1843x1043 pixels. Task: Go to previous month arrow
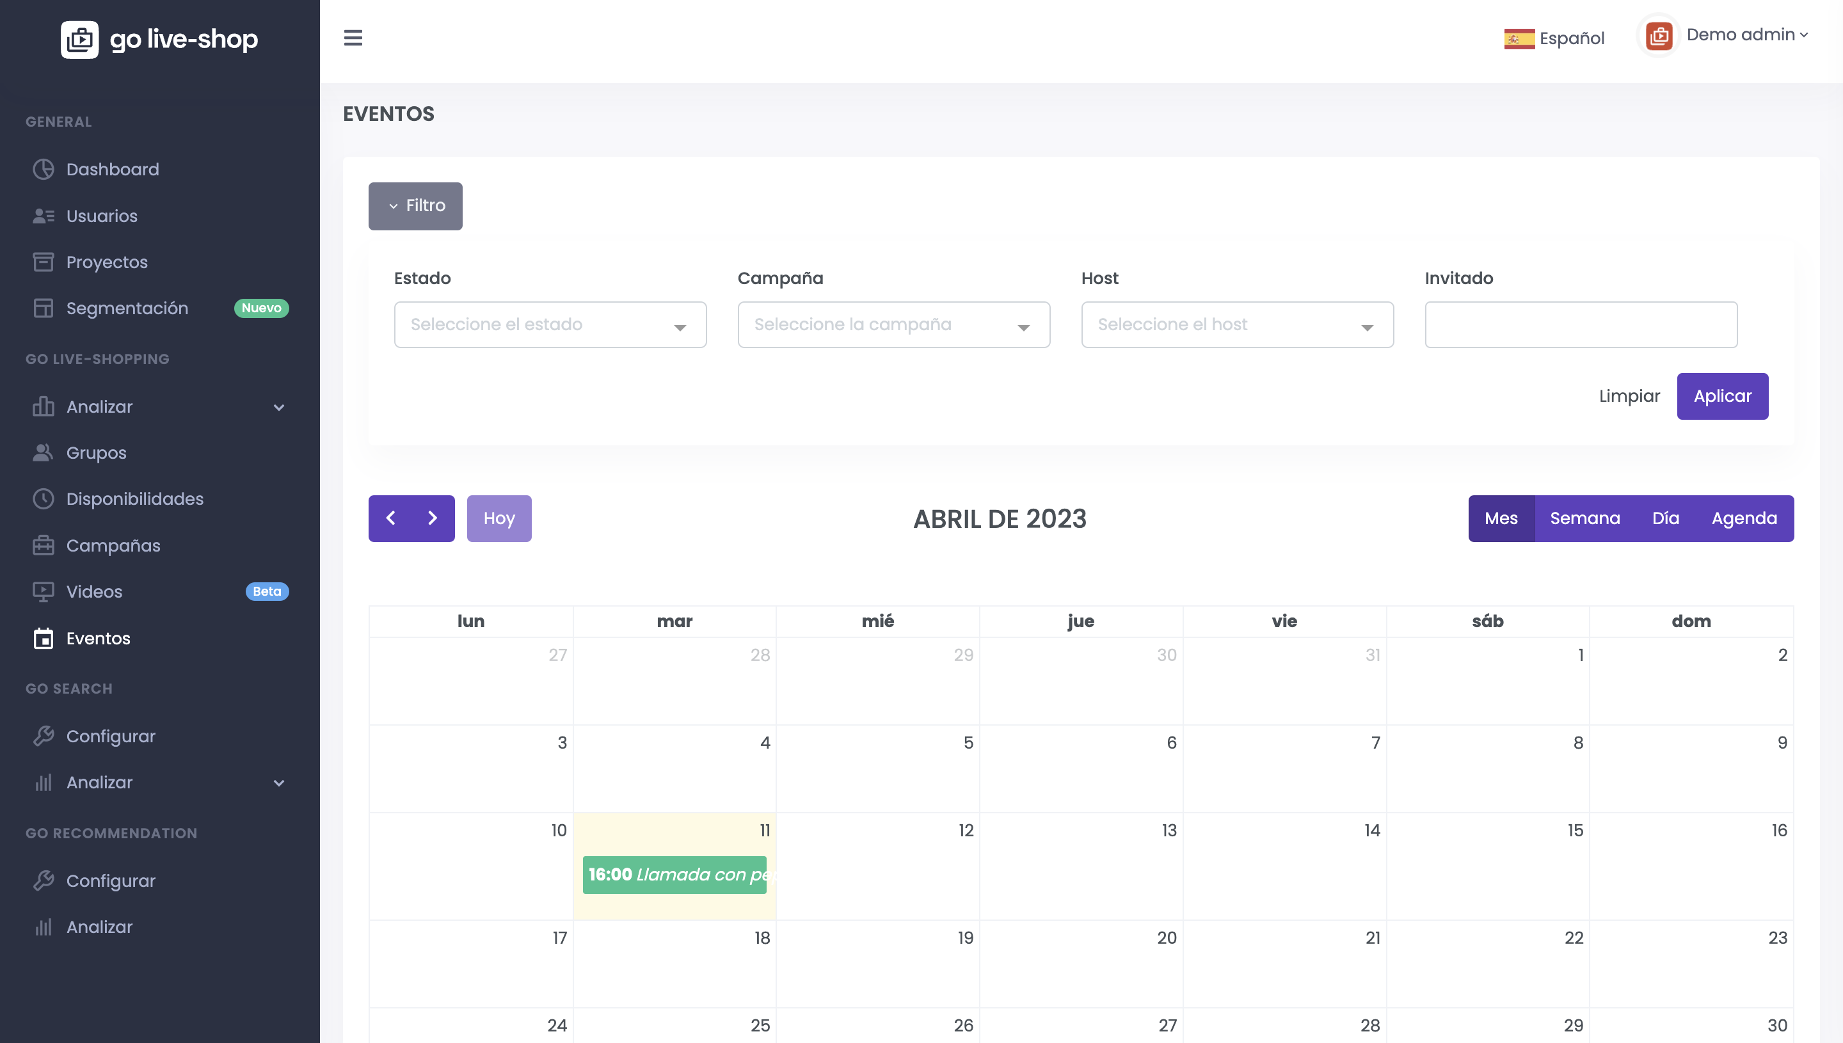point(390,518)
